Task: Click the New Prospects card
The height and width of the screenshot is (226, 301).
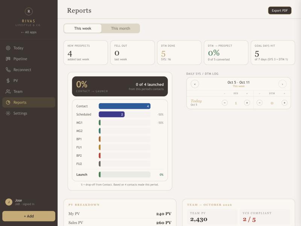Action: 86,52
